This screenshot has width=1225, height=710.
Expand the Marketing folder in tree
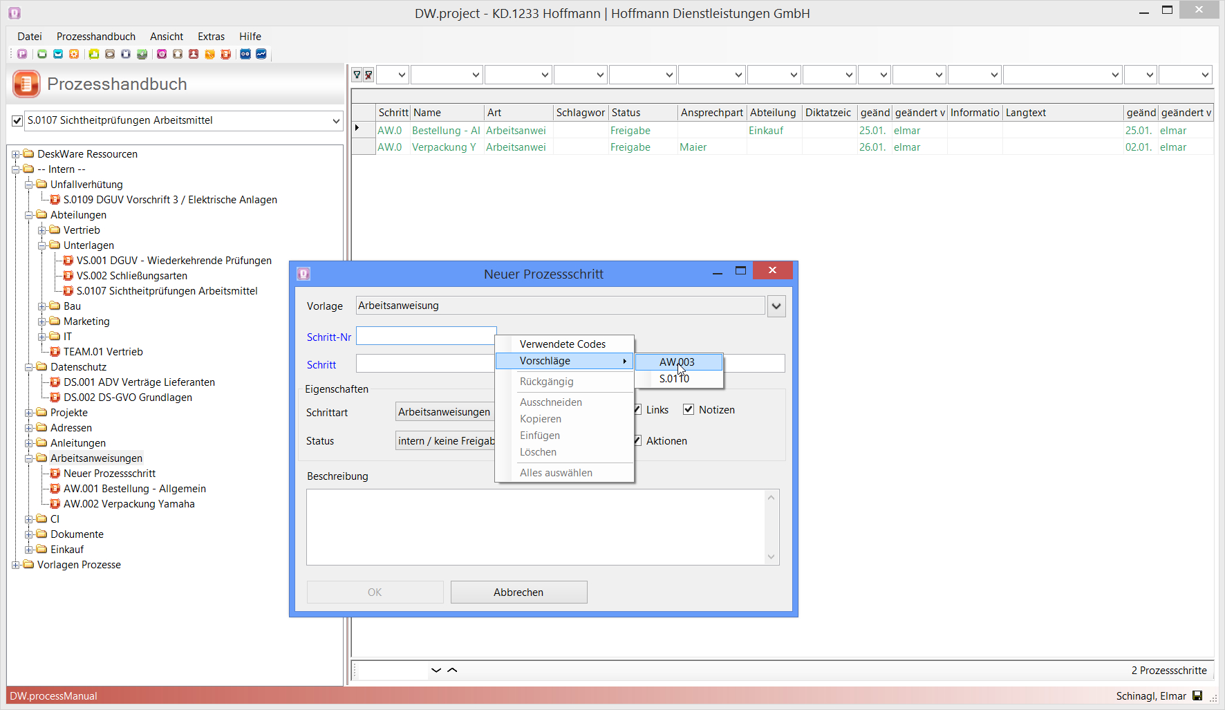(x=42, y=321)
